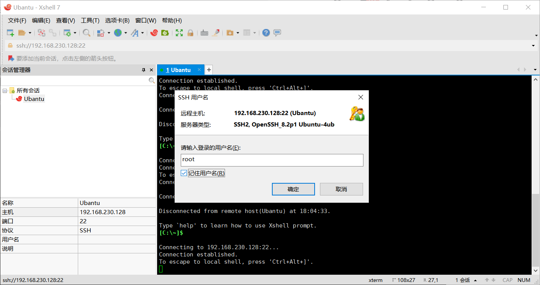Expand the color scheme dropdown arrow
Viewport: 540px width, 285px height.
pos(109,33)
